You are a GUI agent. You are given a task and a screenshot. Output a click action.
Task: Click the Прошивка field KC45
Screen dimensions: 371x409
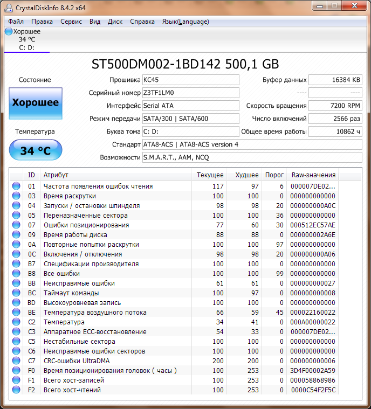tap(190, 80)
